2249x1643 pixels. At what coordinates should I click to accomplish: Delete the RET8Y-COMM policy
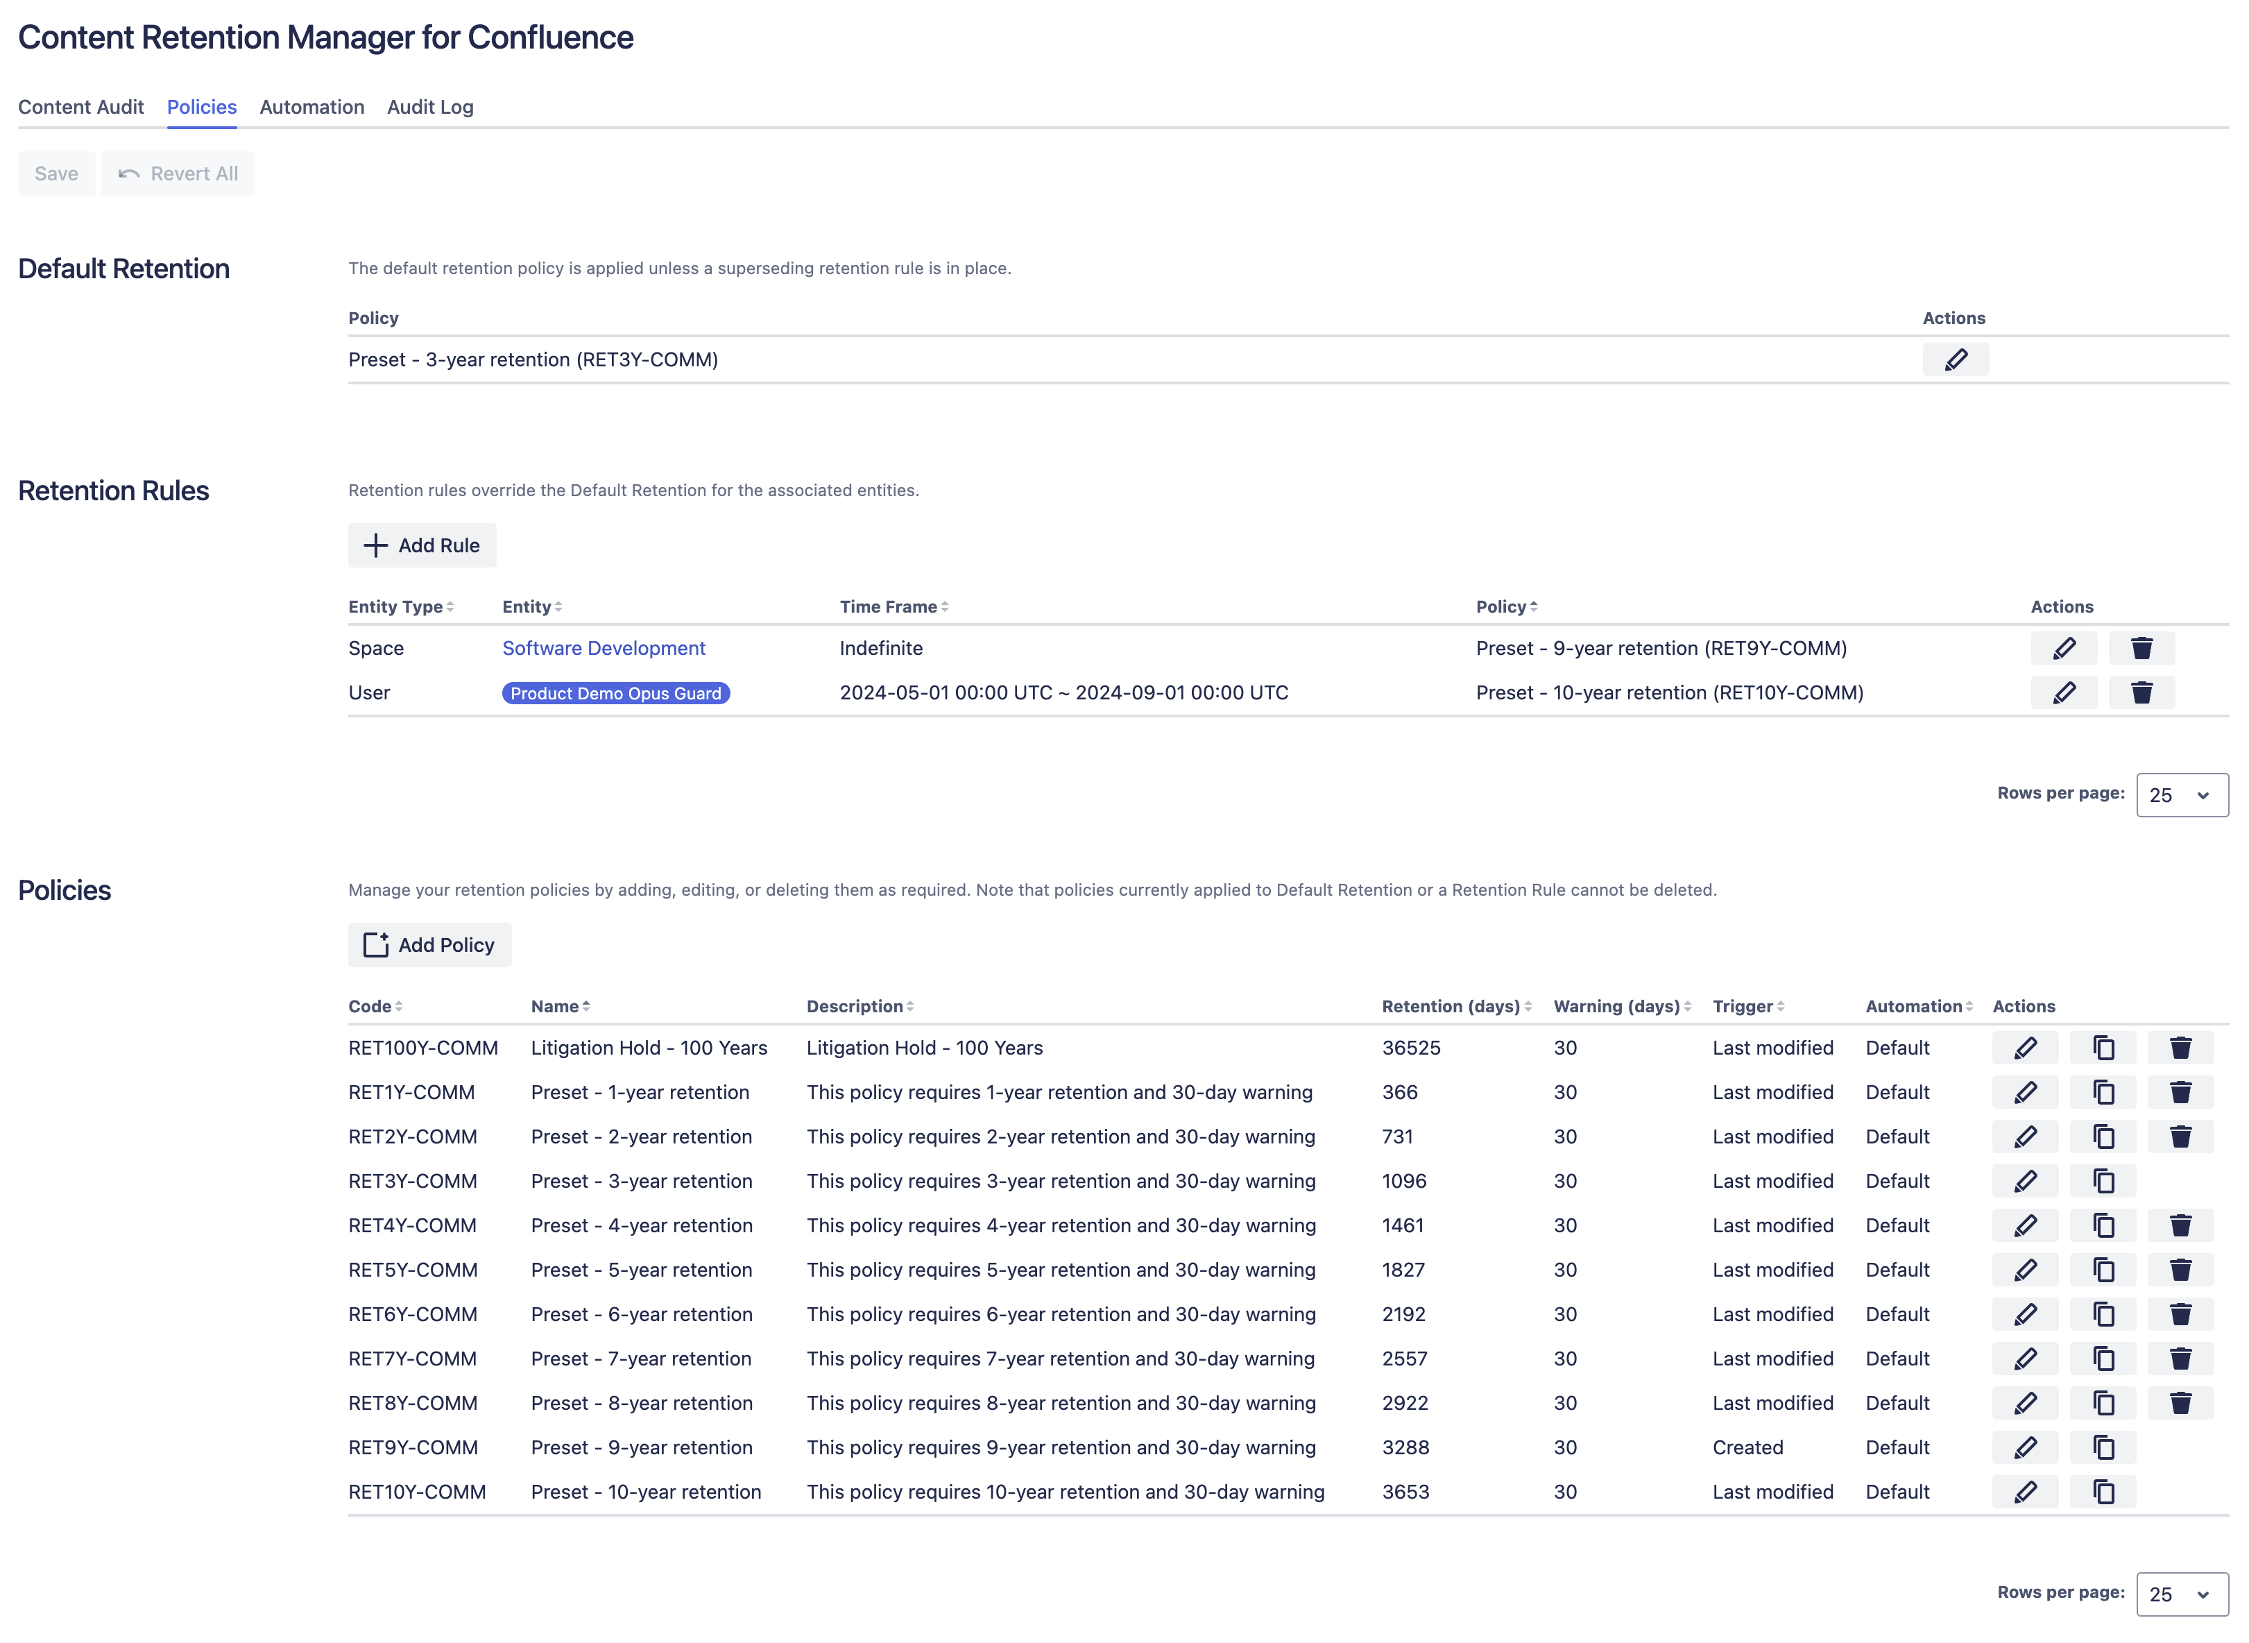(x=2180, y=1404)
